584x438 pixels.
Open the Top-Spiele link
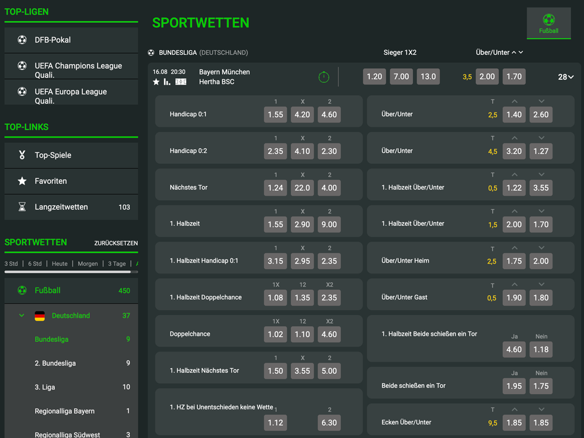71,155
